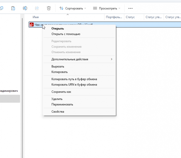Select Открыть с помощью menu entry
The height and width of the screenshot is (158, 181).
coord(79,34)
